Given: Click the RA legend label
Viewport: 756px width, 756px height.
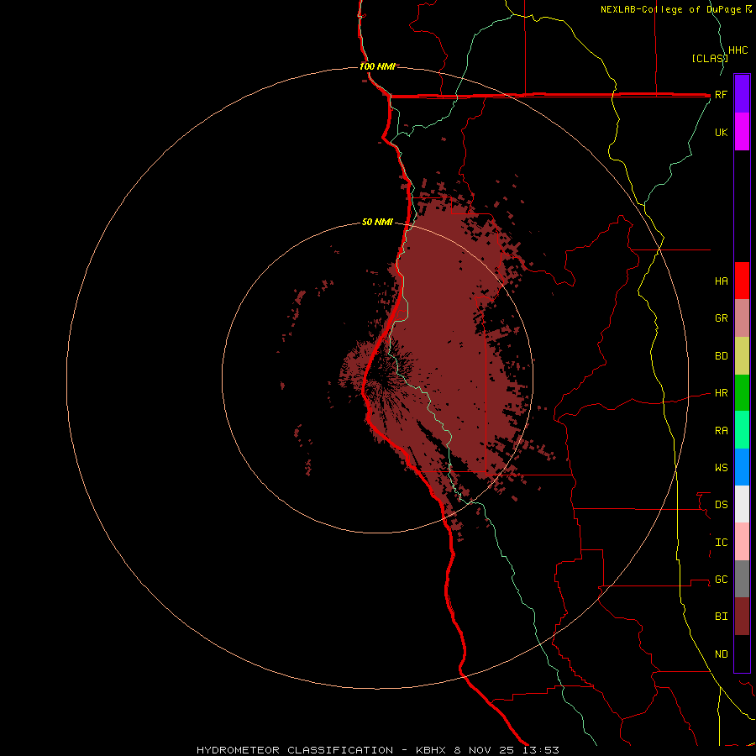Looking at the screenshot, I should pyautogui.click(x=722, y=431).
